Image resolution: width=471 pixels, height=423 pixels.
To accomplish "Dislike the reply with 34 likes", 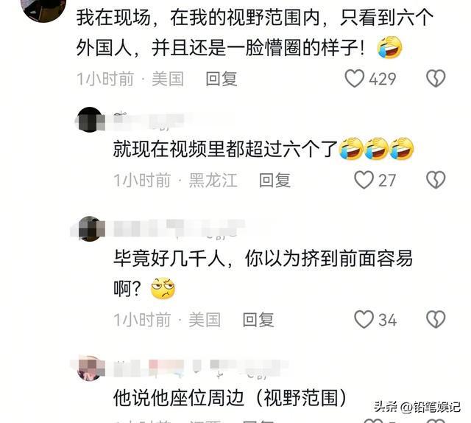I will pyautogui.click(x=436, y=319).
